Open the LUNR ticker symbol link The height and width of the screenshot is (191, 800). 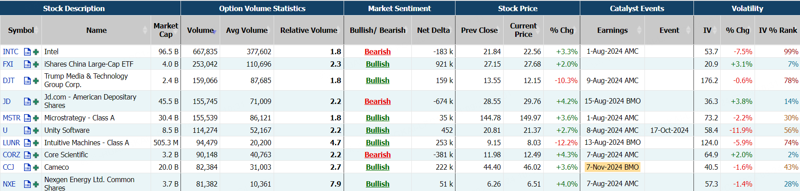point(12,143)
